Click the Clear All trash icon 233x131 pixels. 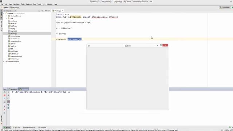pos(8,108)
